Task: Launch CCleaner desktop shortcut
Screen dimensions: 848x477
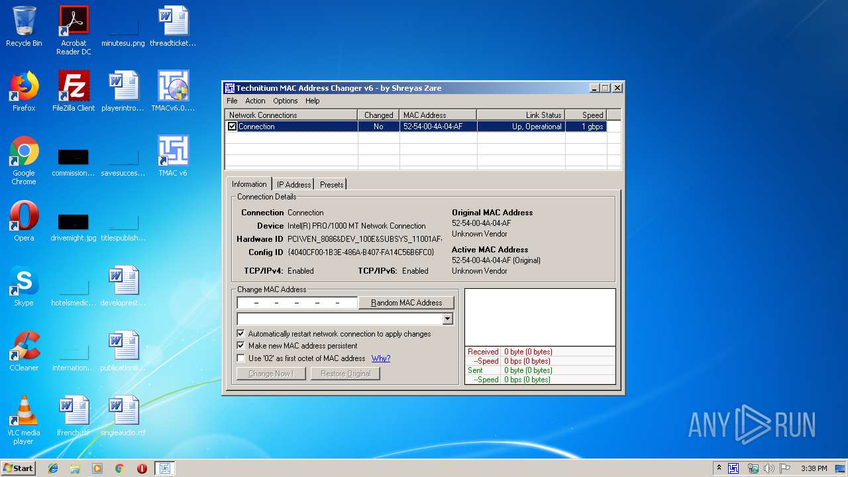Action: coord(24,351)
